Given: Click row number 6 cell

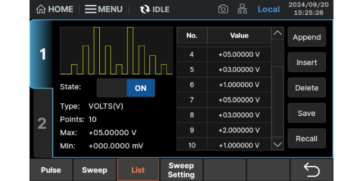Looking at the screenshot, I should 192,85.
